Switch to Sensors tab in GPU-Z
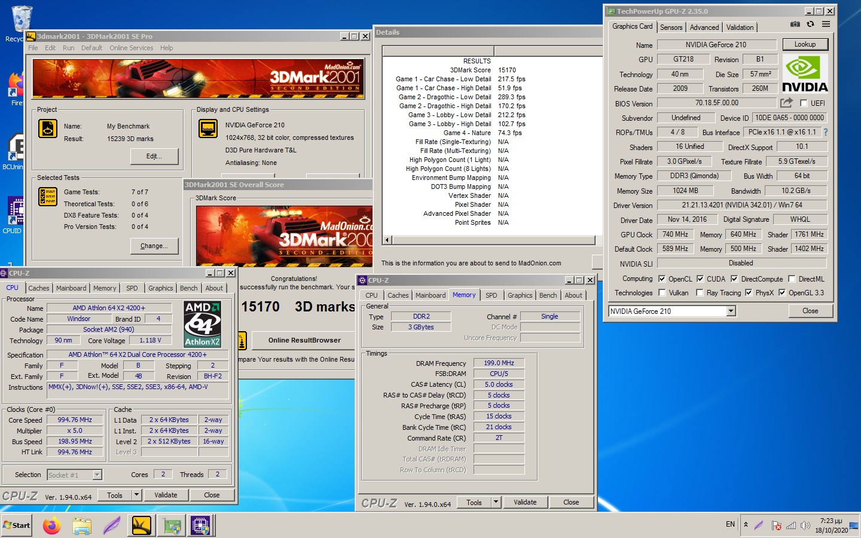The width and height of the screenshot is (861, 538). [x=671, y=27]
